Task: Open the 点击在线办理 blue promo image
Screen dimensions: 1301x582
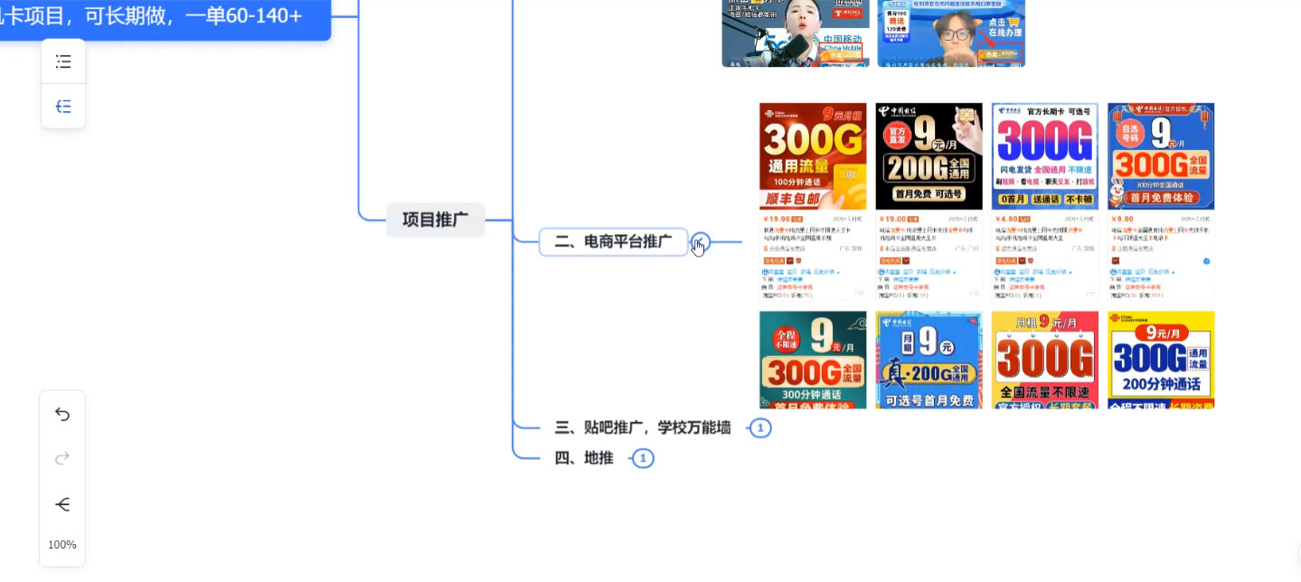Action: point(951,33)
